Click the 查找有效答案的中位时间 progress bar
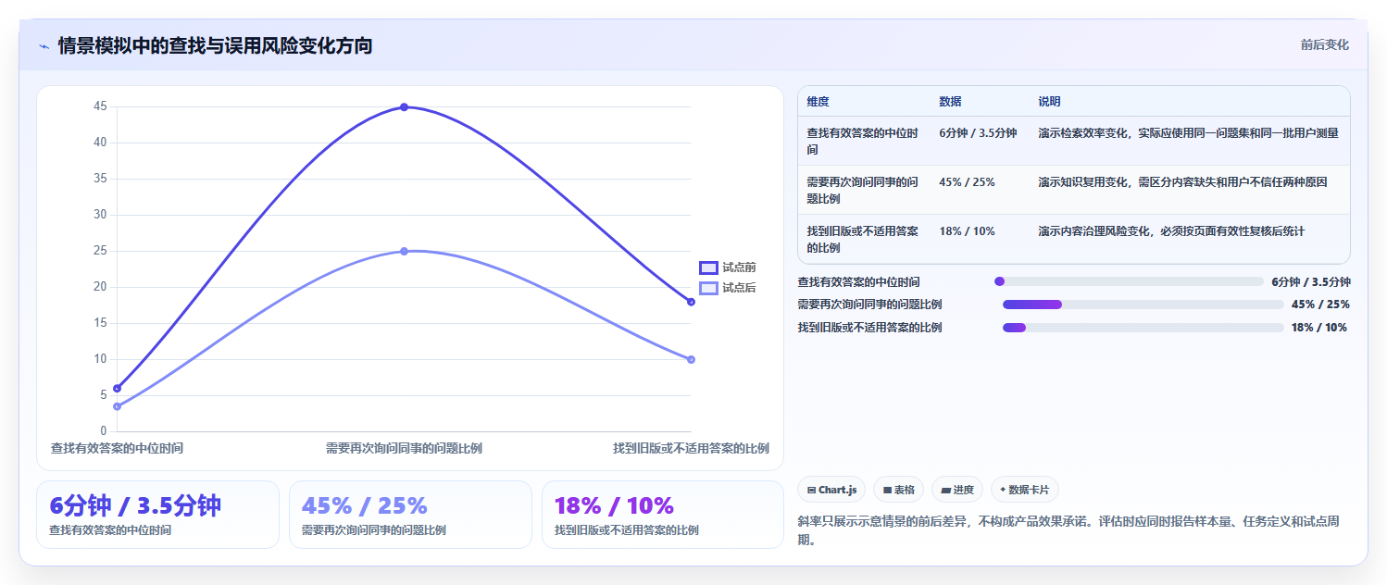Image resolution: width=1387 pixels, height=585 pixels. [1129, 281]
